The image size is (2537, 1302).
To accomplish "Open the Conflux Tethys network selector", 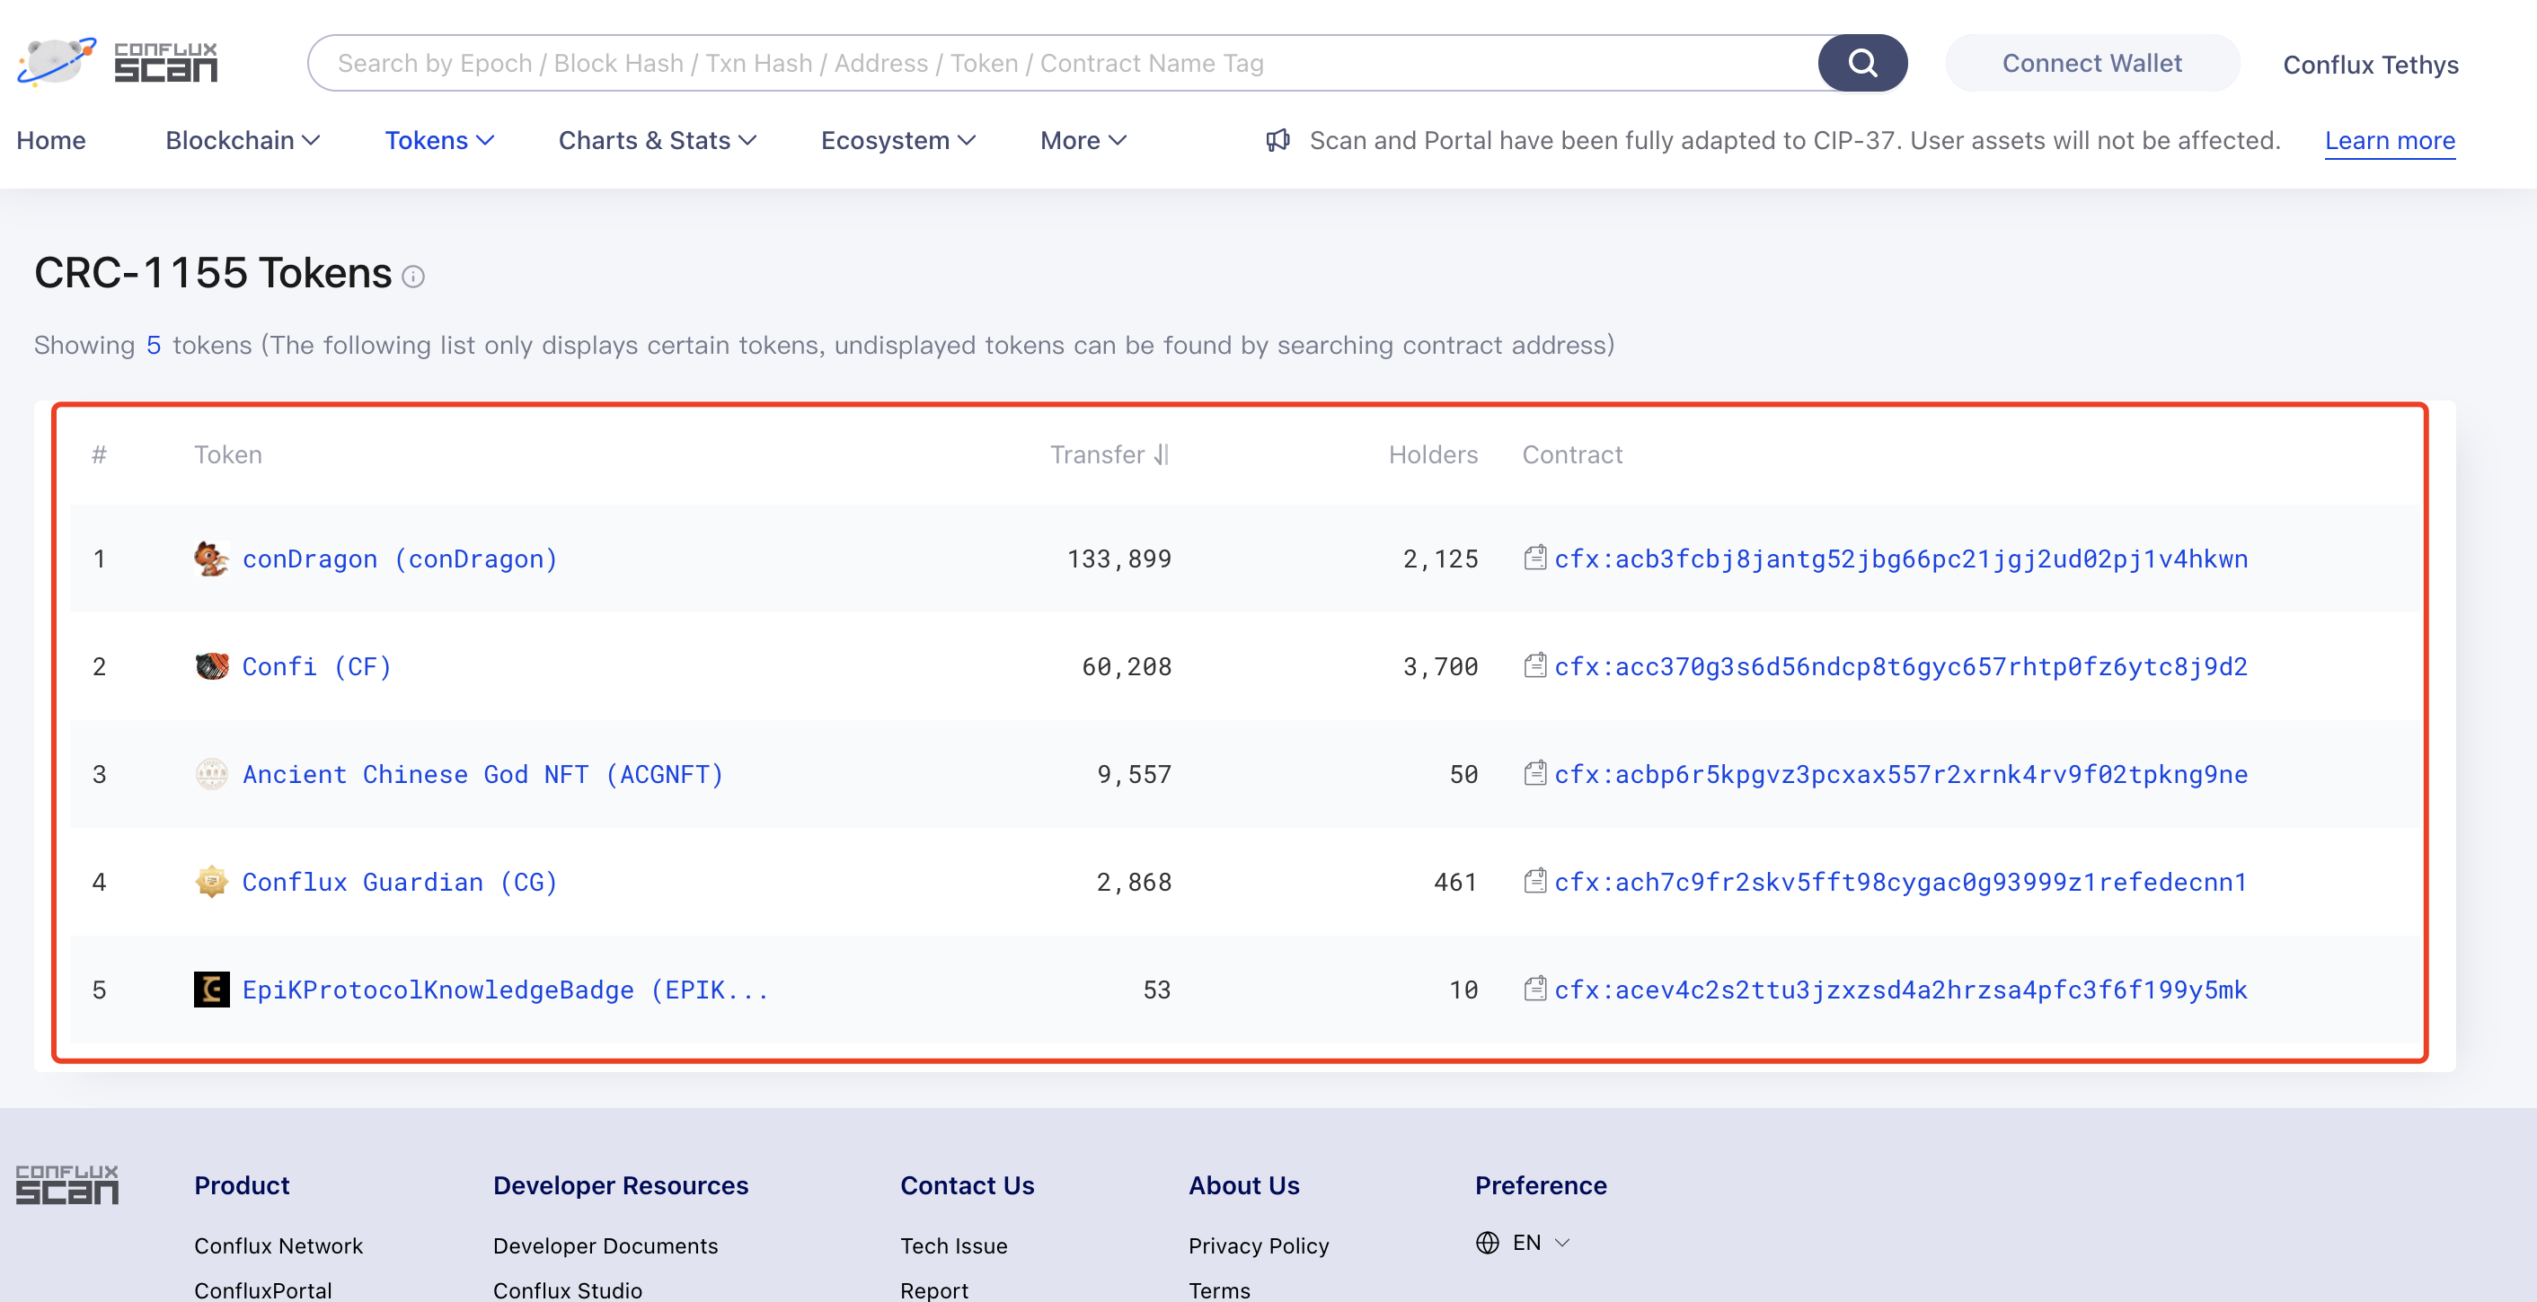I will (2371, 65).
